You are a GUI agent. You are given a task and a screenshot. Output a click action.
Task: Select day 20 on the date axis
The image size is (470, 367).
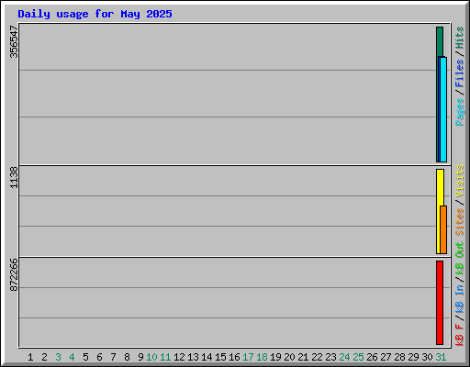point(289,357)
